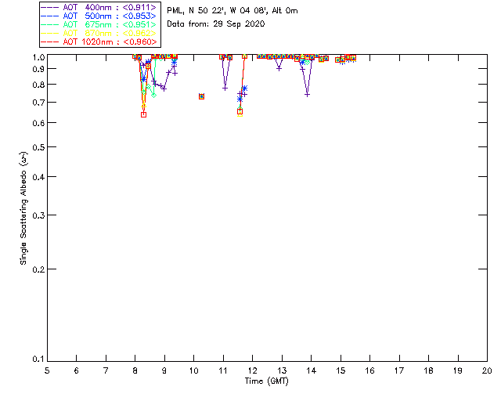This screenshot has width=501, height=401.
Task: Click the AOT 1020nm legend entry
Action: 99,42
